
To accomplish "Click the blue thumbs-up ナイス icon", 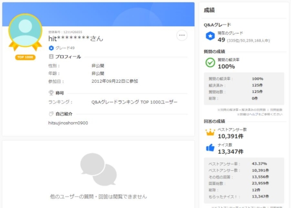I will pos(210,148).
